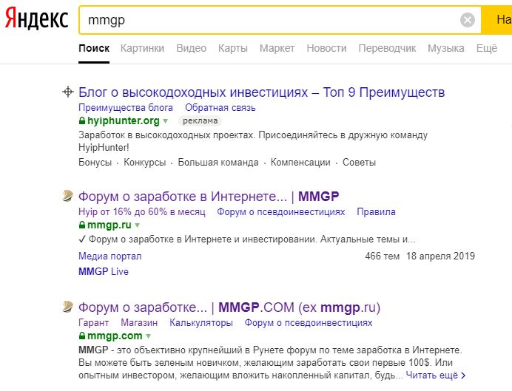Screen dimensions: 512x391
Task: Open the dropdown arrow next to mmgp.ru
Action: [138, 225]
